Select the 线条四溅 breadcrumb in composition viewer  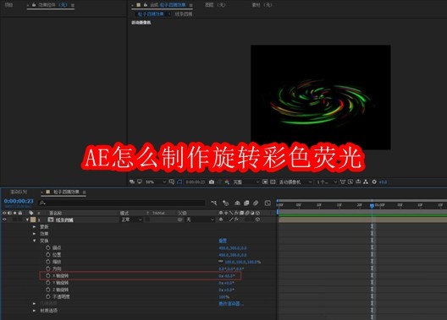pos(184,14)
